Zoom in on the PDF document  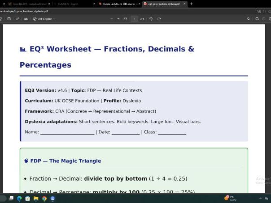tap(118, 19)
